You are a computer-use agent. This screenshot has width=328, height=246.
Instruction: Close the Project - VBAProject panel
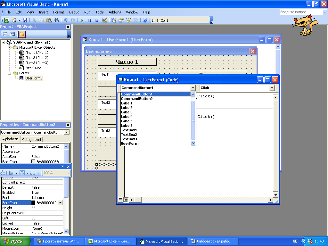pyautogui.click(x=68, y=27)
